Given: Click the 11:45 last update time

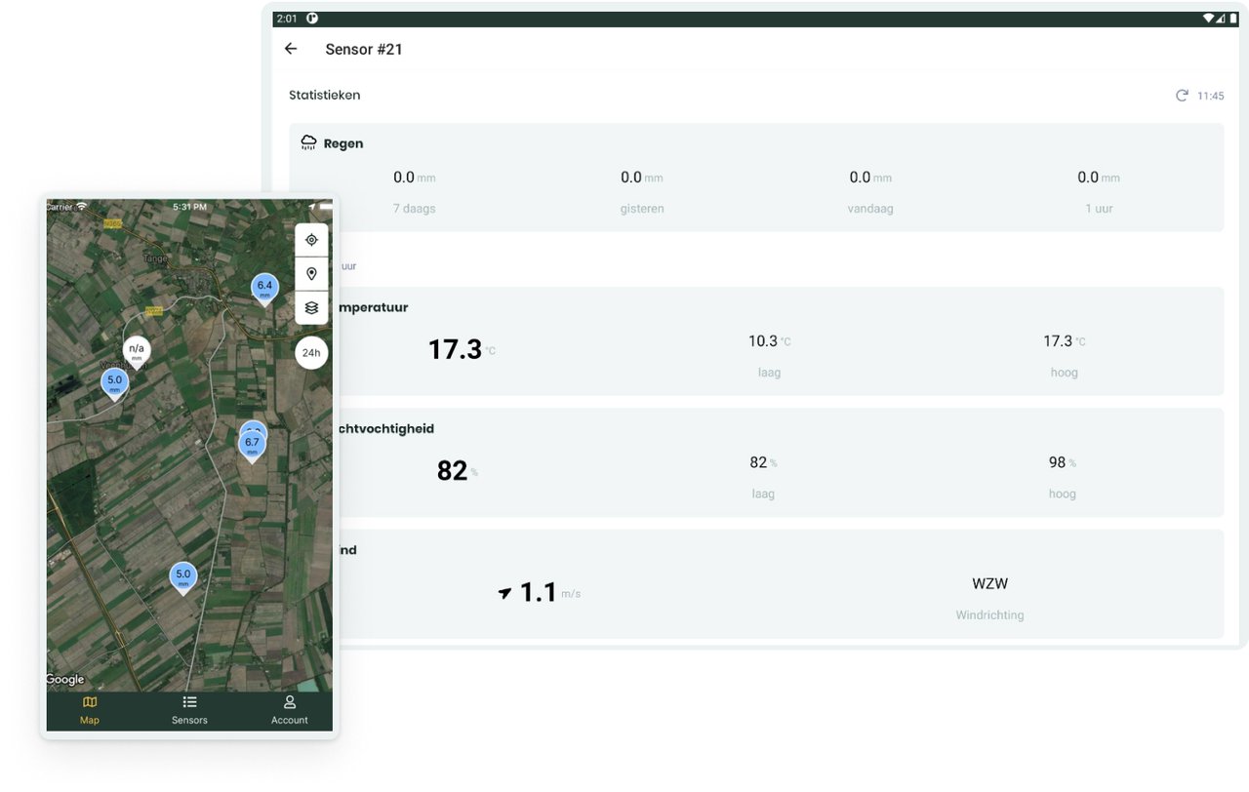Looking at the screenshot, I should tap(1210, 97).
